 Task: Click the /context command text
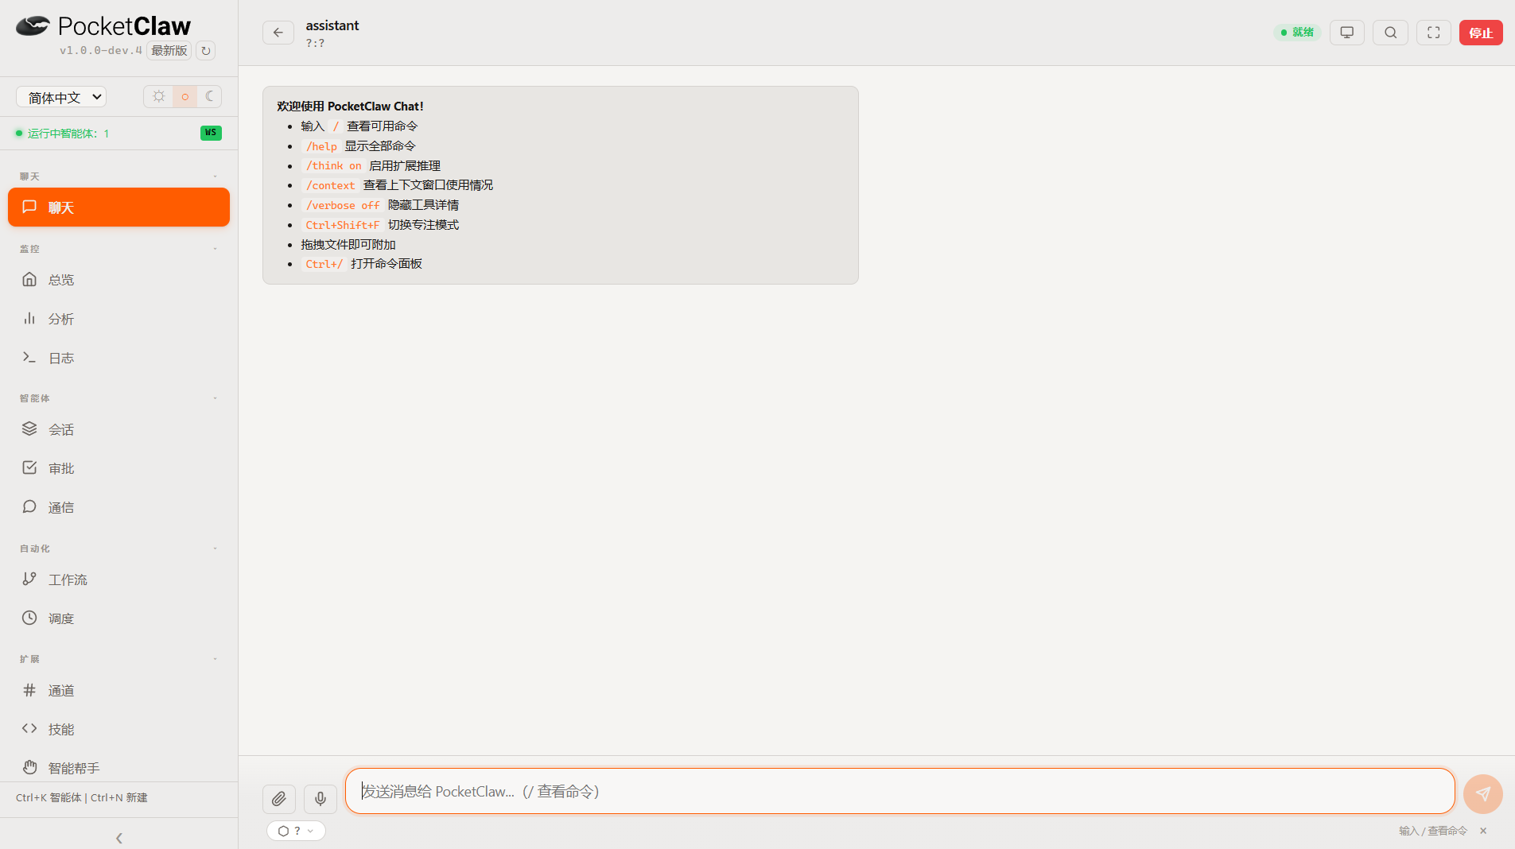point(330,185)
